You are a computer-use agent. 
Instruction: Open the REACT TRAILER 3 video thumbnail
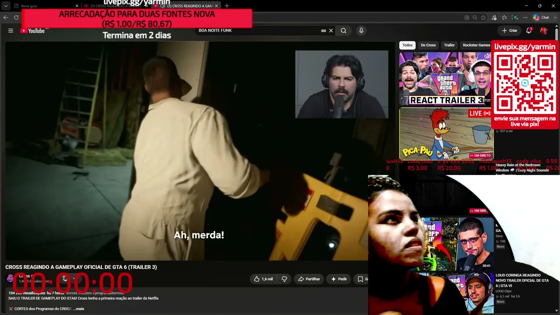446,79
